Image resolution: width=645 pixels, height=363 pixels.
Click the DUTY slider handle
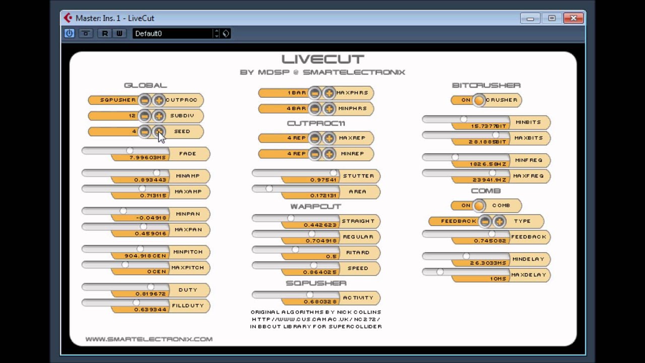[x=151, y=286]
